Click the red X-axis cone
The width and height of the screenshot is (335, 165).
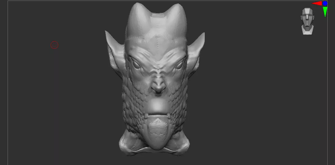(x=317, y=3)
